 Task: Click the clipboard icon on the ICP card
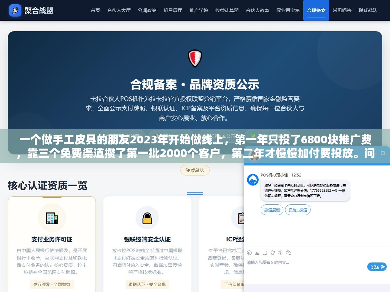pyautogui.click(x=240, y=218)
